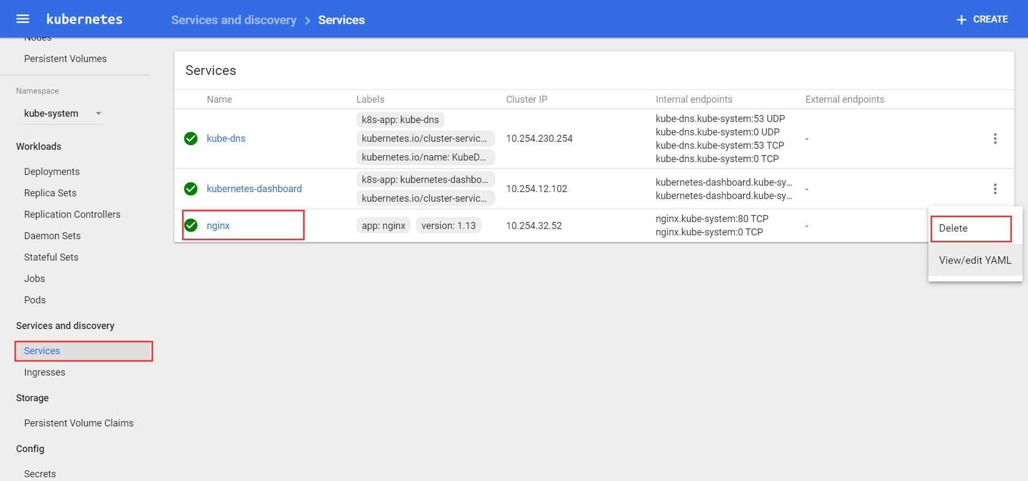Click the Labels column header
The width and height of the screenshot is (1028, 481).
371,99
